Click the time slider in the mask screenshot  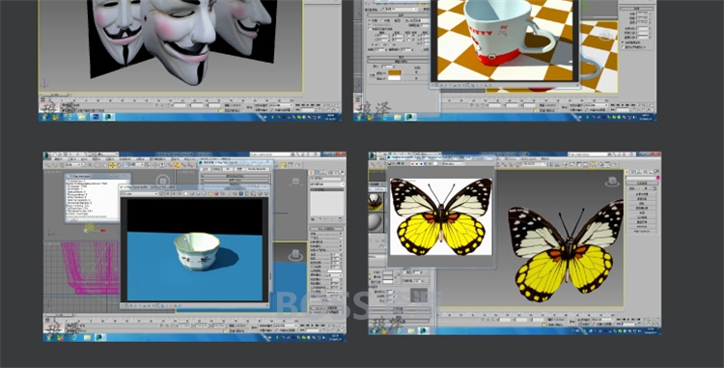(x=54, y=95)
